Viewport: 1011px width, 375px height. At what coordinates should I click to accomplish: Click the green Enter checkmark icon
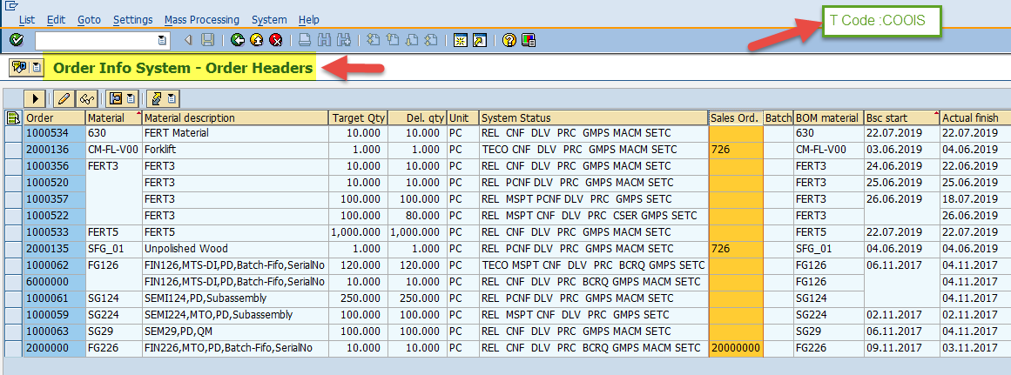click(x=16, y=40)
